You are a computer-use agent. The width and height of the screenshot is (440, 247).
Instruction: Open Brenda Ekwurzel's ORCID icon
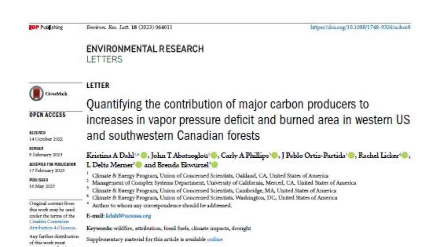pyautogui.click(x=214, y=165)
